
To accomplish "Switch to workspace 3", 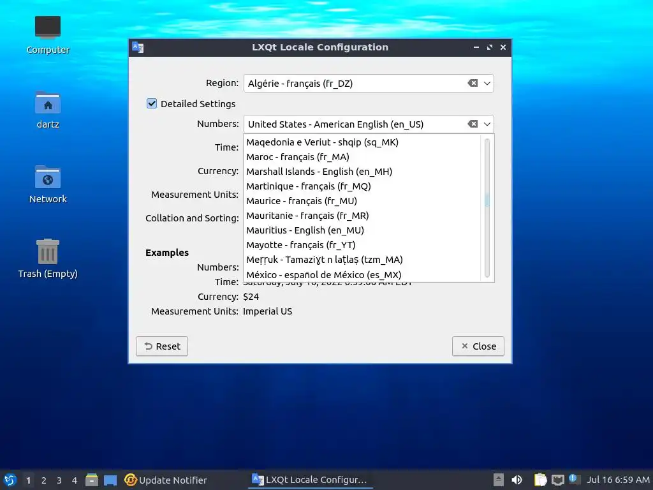I will pyautogui.click(x=59, y=480).
